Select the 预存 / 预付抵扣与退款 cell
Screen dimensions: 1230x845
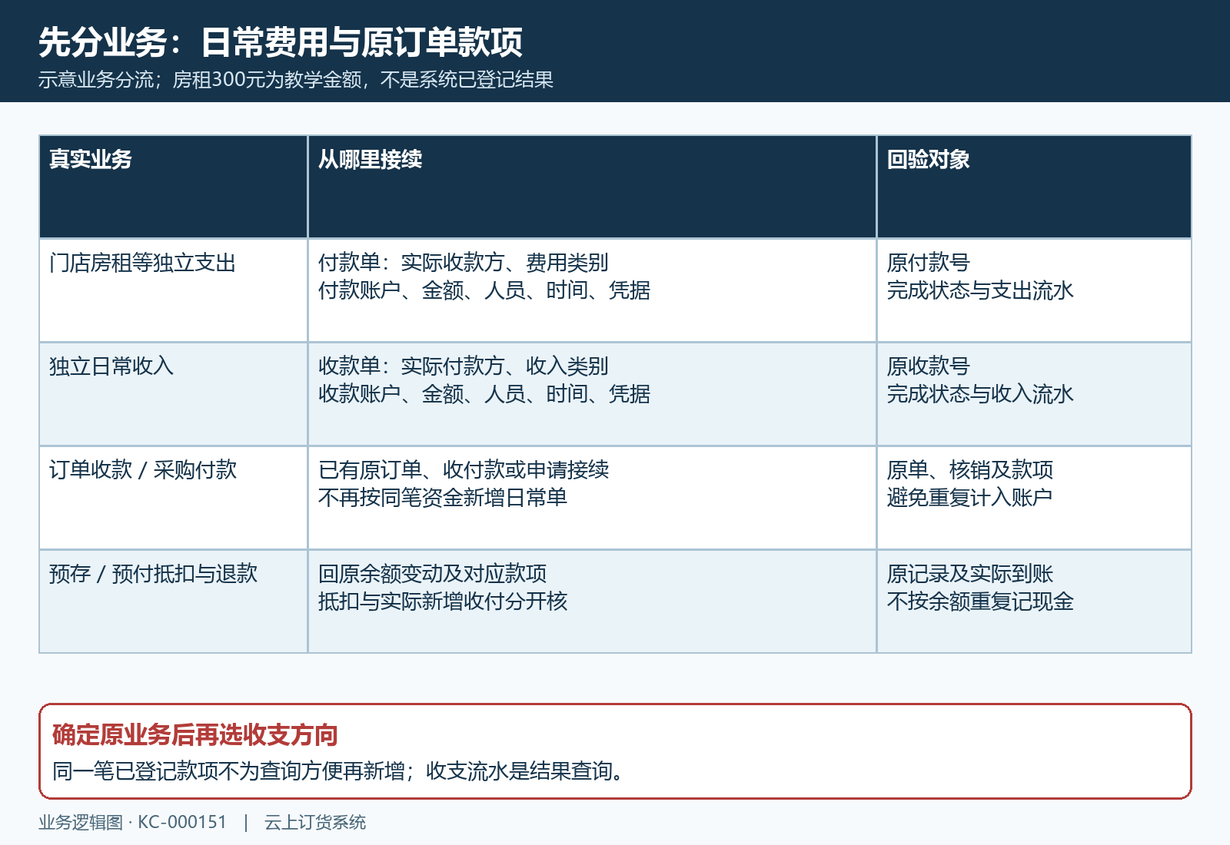pyautogui.click(x=173, y=601)
